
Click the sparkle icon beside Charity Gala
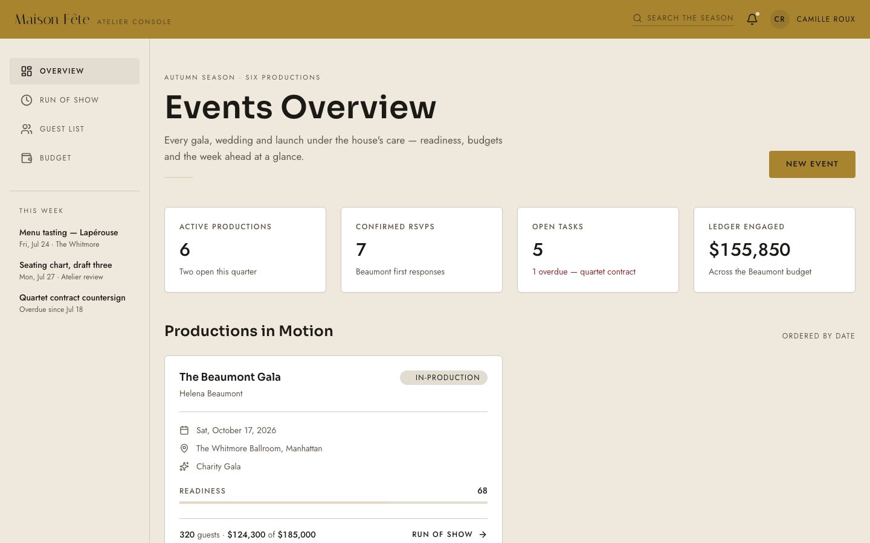click(184, 466)
